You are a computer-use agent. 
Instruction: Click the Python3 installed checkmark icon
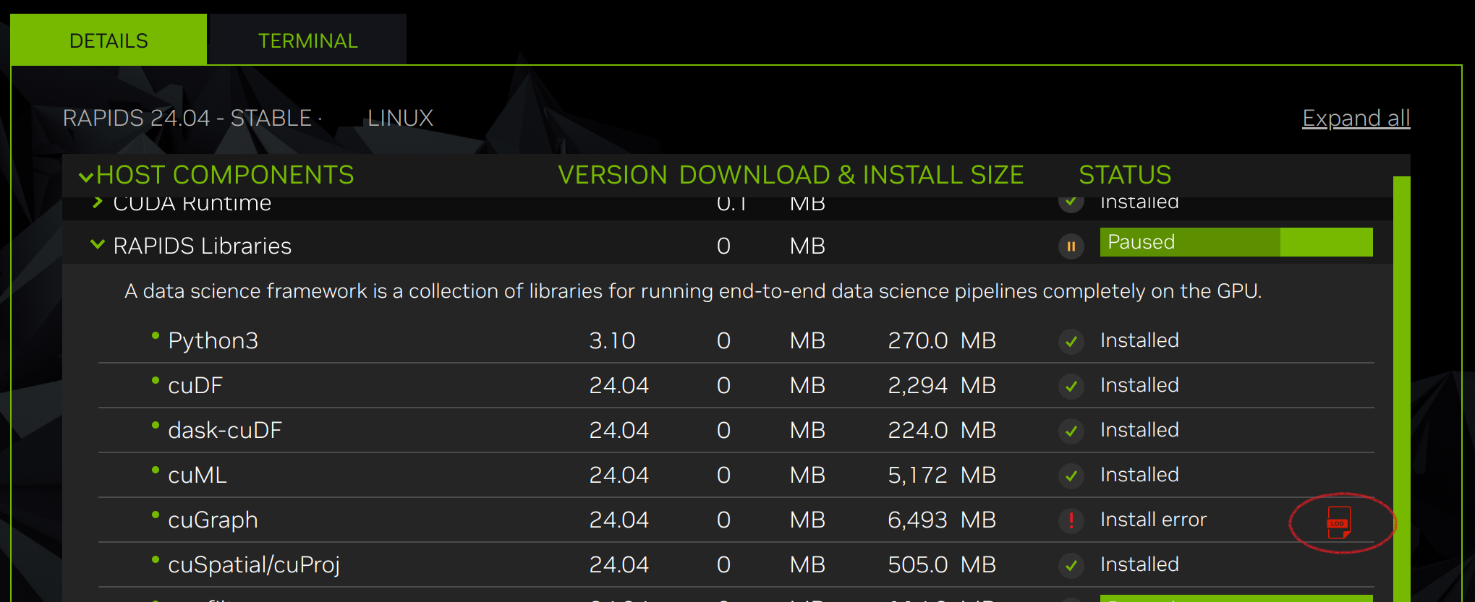point(1071,341)
